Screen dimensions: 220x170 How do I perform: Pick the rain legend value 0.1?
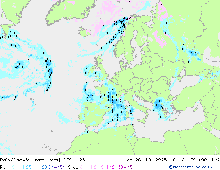(x=15, y=167)
